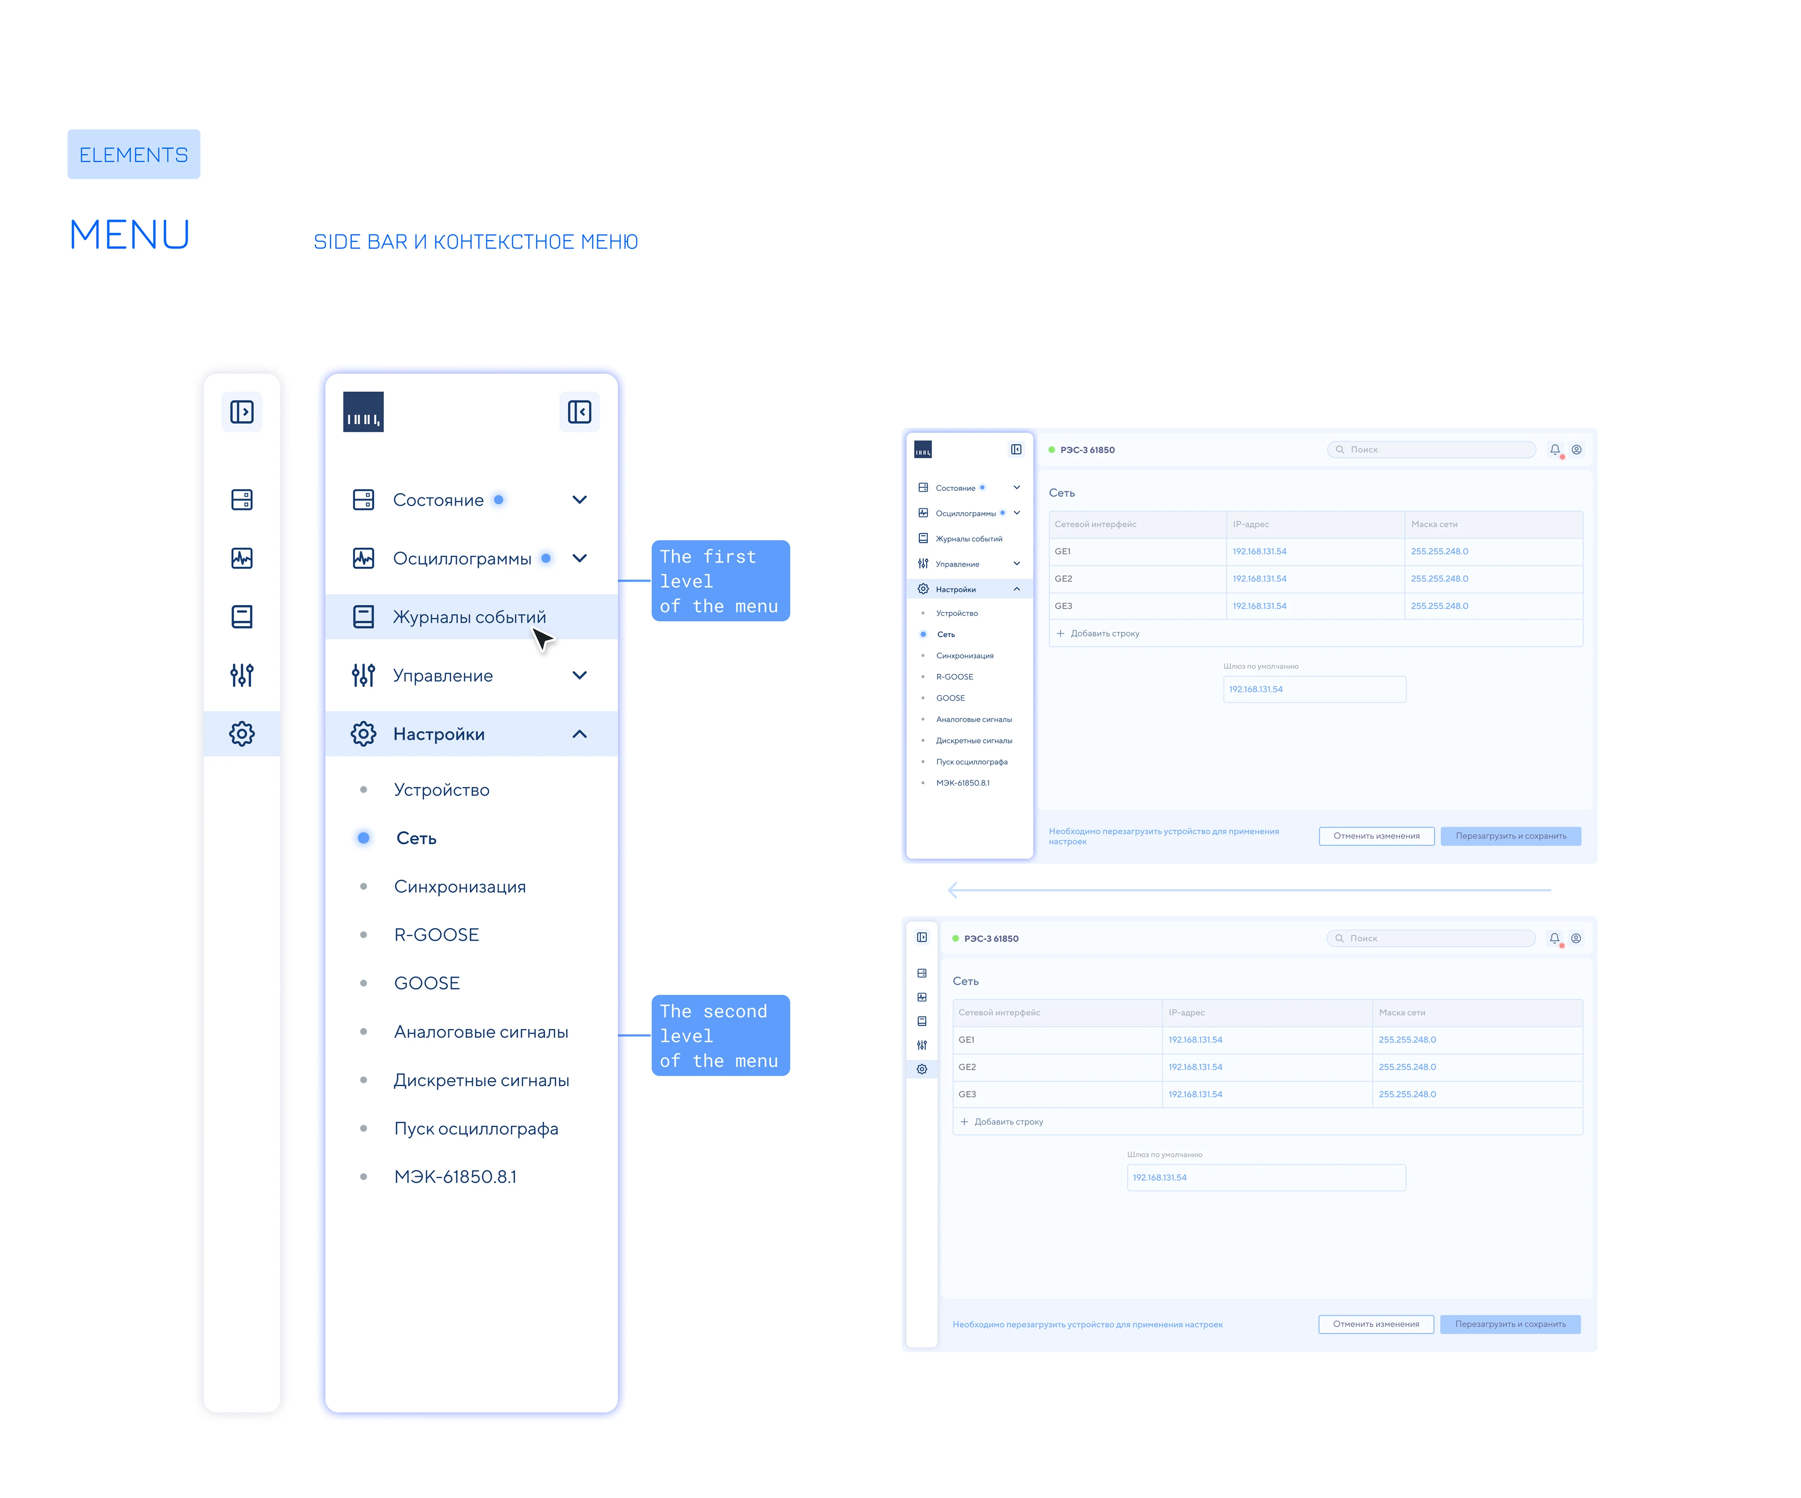Open Устройство in upper mockup sidebar
Screen dimensions: 1801x1498
tap(957, 613)
